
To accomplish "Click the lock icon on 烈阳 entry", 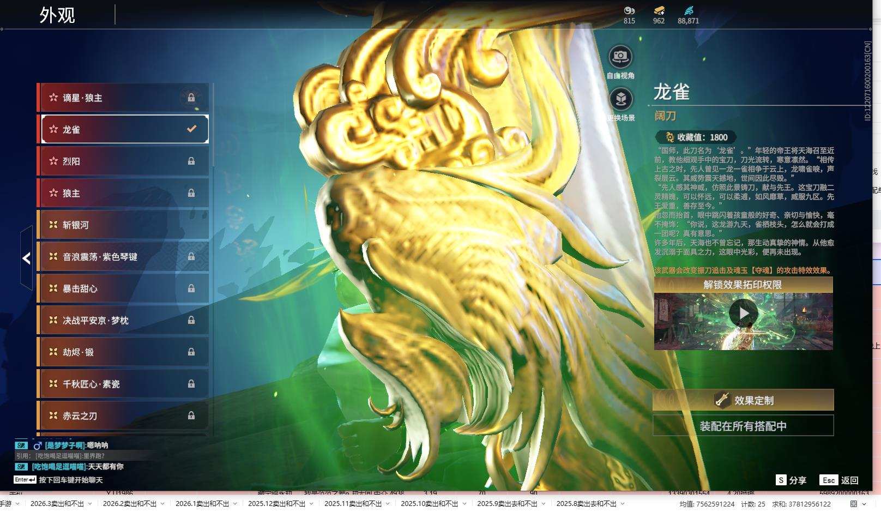I will tap(192, 161).
